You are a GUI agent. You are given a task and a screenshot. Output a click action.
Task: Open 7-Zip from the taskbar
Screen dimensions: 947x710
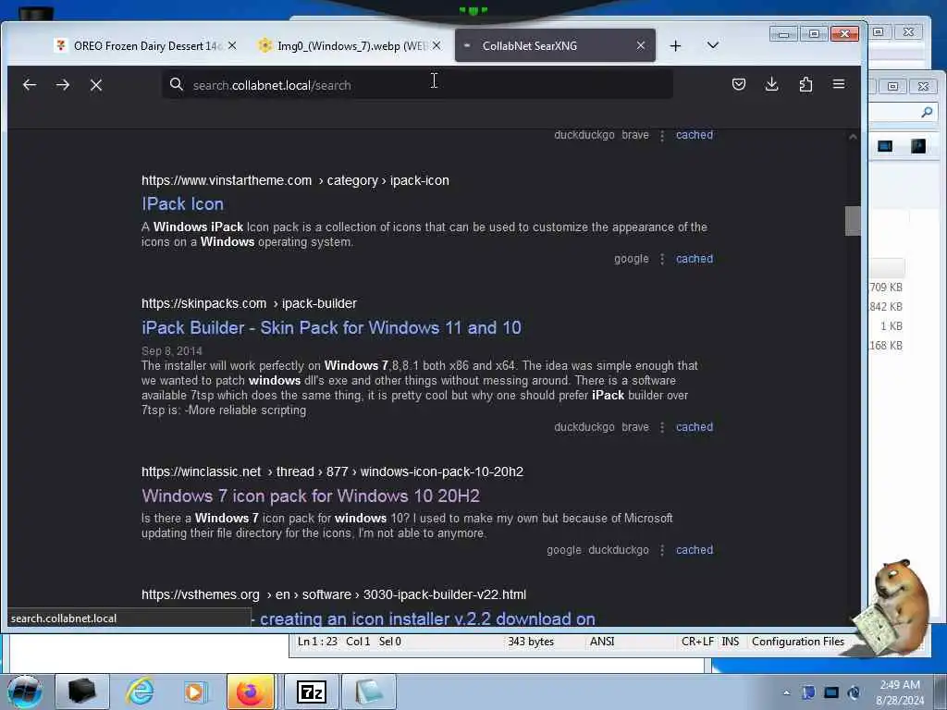pyautogui.click(x=312, y=692)
